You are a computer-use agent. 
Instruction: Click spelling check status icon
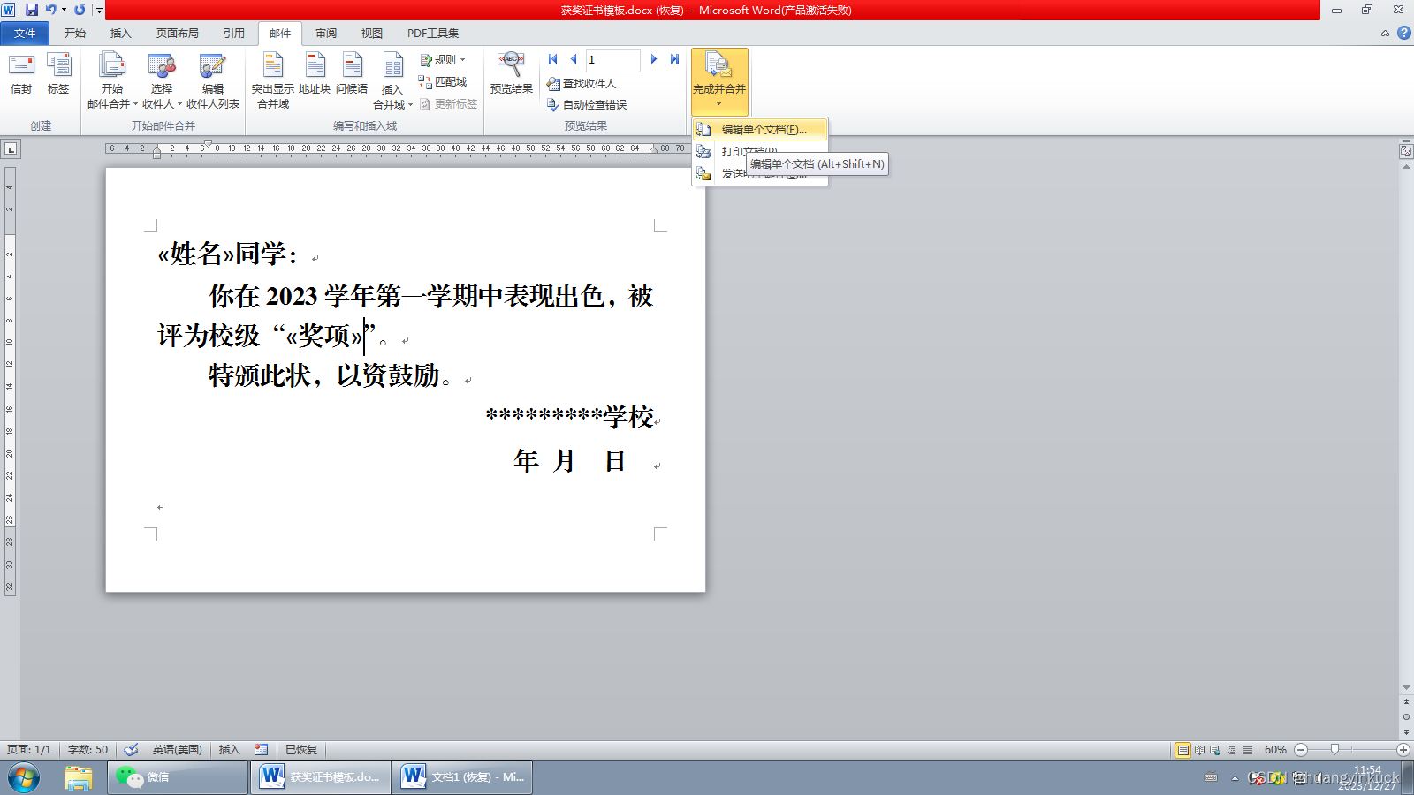point(131,750)
